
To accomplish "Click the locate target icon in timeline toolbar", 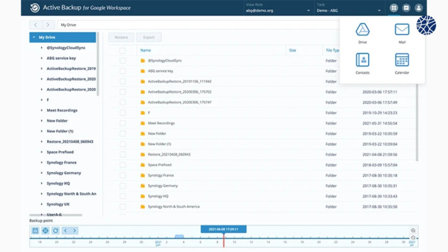I will 45,231.
